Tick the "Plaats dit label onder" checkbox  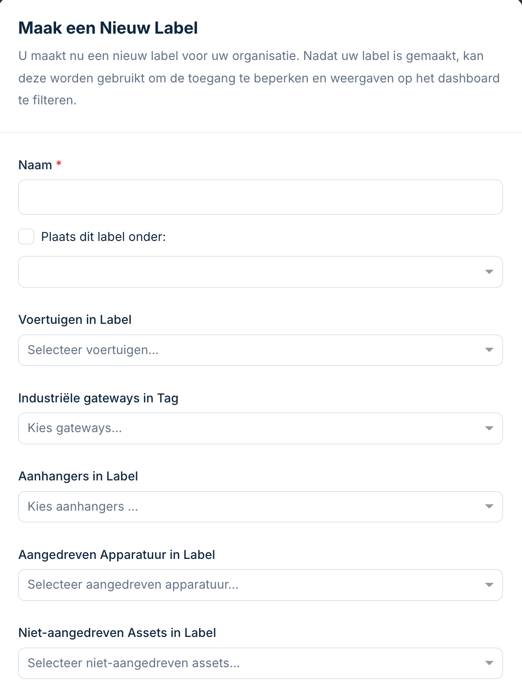(26, 237)
